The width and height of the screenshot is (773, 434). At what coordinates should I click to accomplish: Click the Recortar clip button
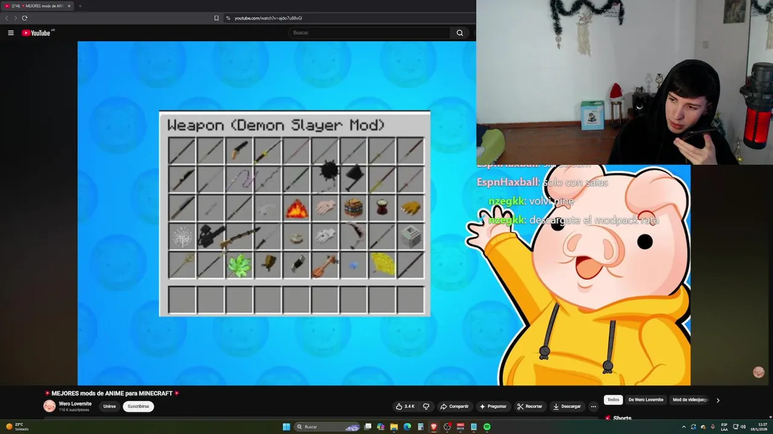pyautogui.click(x=529, y=406)
